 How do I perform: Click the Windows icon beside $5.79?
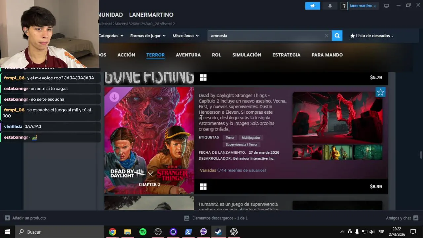[x=203, y=78]
